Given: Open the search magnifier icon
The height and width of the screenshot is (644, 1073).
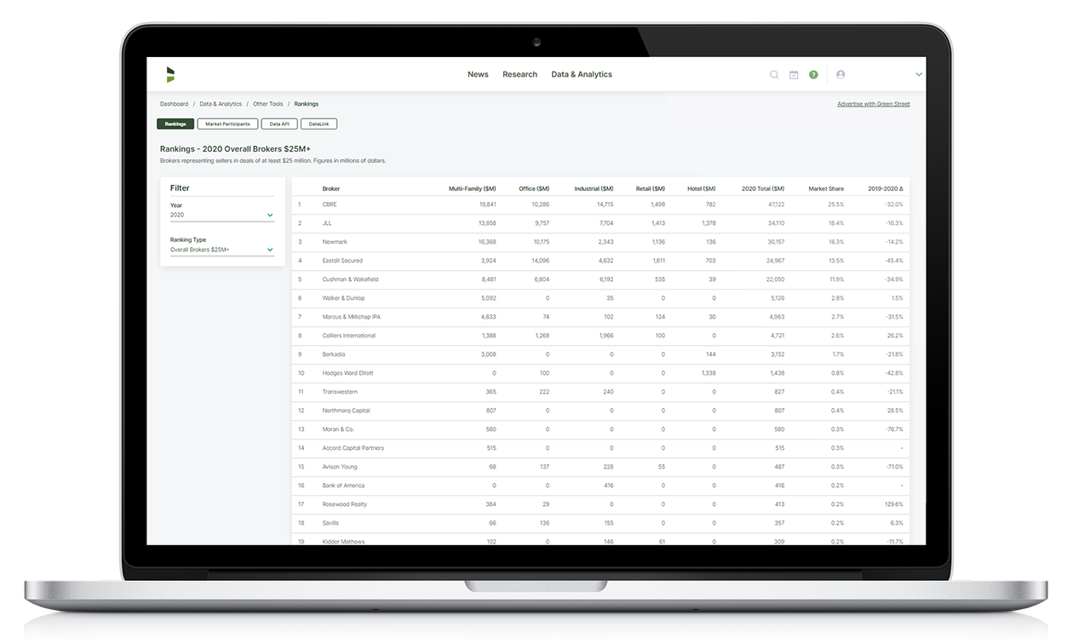Looking at the screenshot, I should 774,75.
